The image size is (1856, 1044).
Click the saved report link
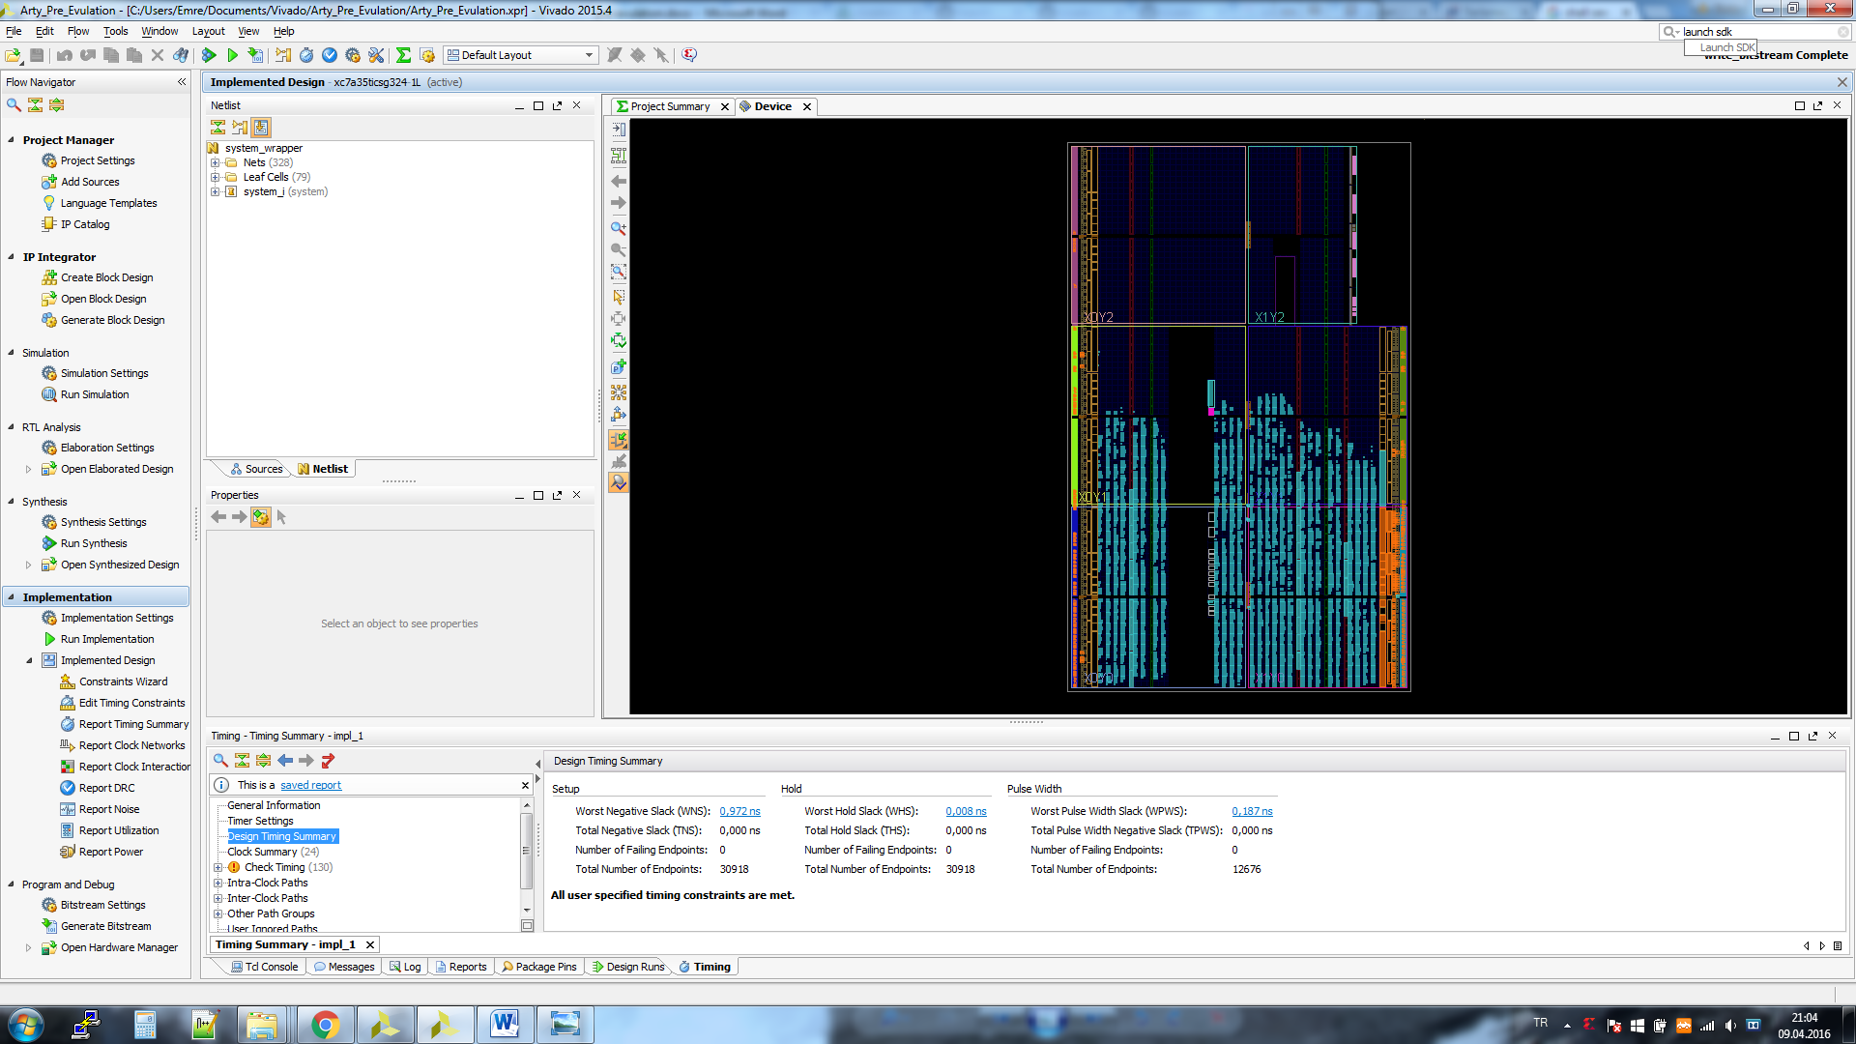pyautogui.click(x=309, y=784)
